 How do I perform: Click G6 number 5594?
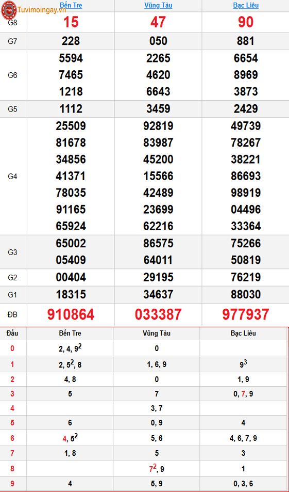point(71,58)
